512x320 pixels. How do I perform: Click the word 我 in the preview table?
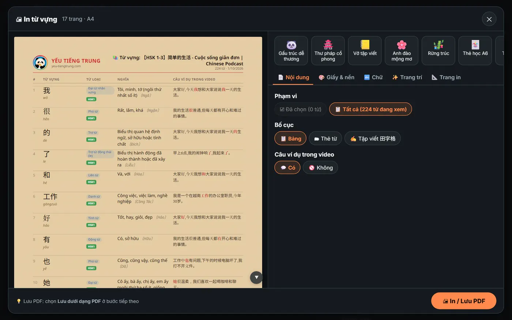pyautogui.click(x=46, y=90)
